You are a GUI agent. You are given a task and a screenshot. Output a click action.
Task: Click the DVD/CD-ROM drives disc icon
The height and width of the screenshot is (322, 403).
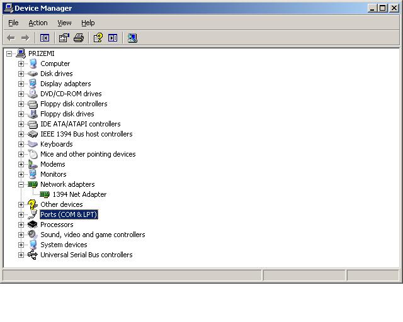(33, 94)
